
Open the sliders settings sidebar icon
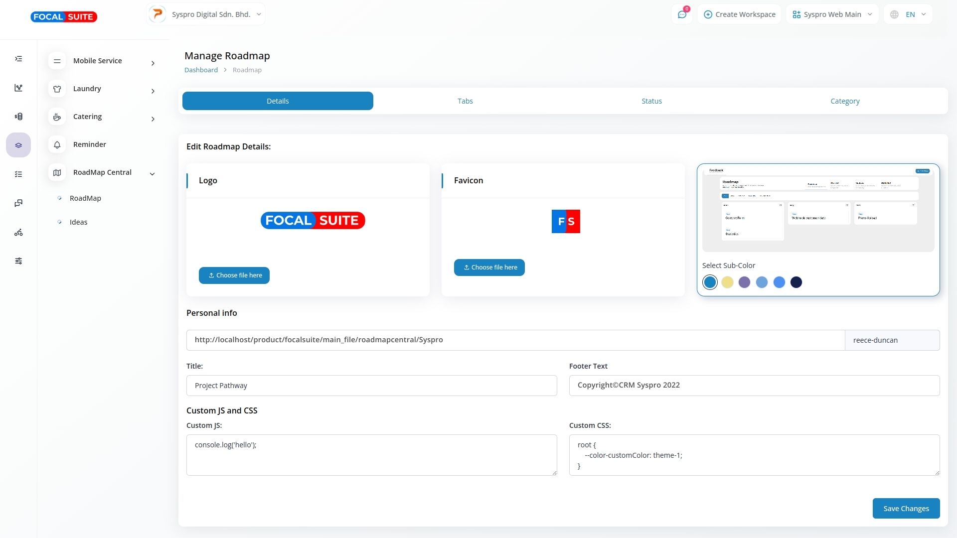(18, 261)
